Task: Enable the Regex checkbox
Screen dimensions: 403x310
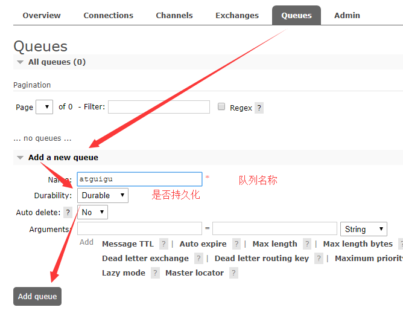Action: pyautogui.click(x=221, y=106)
